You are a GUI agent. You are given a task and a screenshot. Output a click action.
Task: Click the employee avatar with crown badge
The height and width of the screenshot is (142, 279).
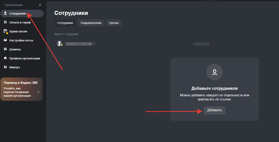coord(60,43)
